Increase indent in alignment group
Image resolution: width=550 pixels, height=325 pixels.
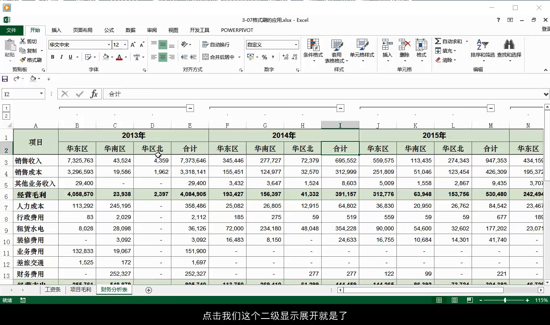[193, 57]
